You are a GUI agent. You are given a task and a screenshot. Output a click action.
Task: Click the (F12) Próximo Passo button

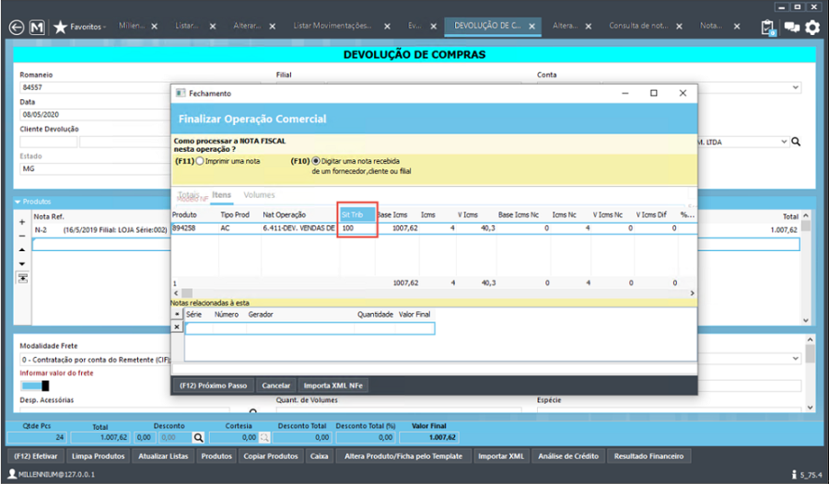pos(213,386)
